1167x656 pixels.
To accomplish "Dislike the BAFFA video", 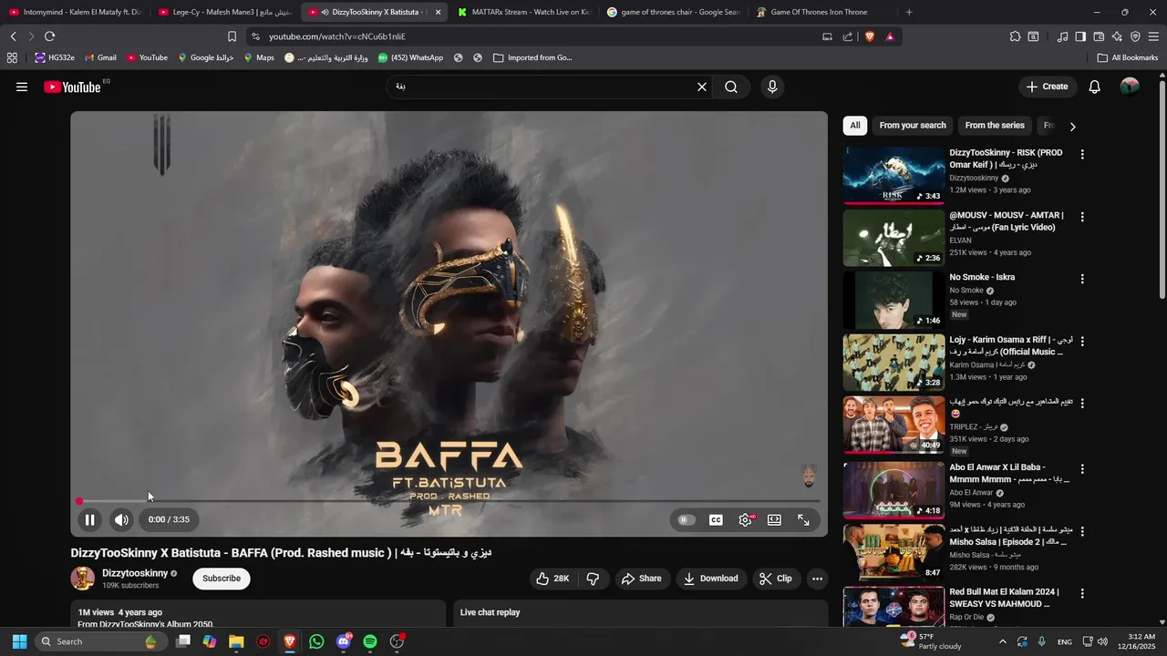I will [593, 579].
